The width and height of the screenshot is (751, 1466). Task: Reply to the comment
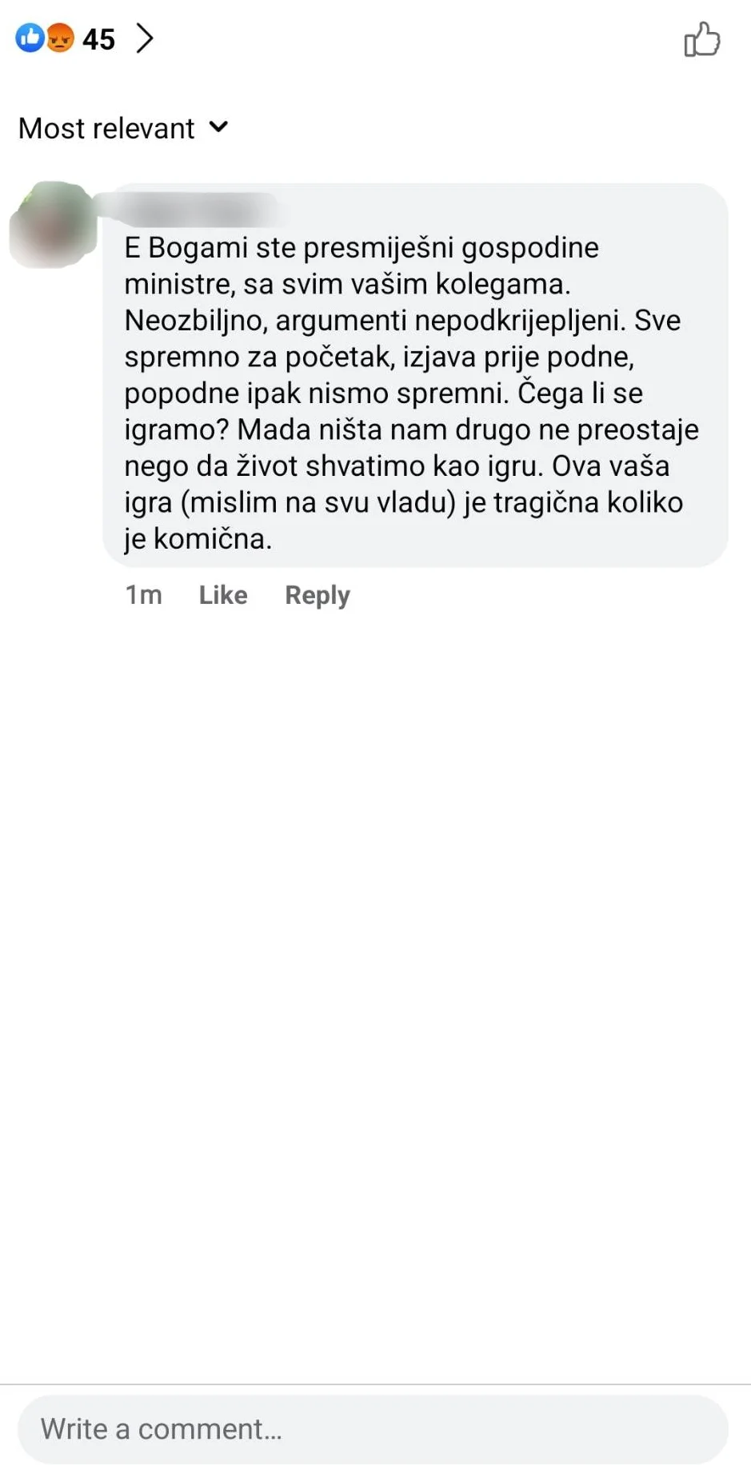point(318,596)
